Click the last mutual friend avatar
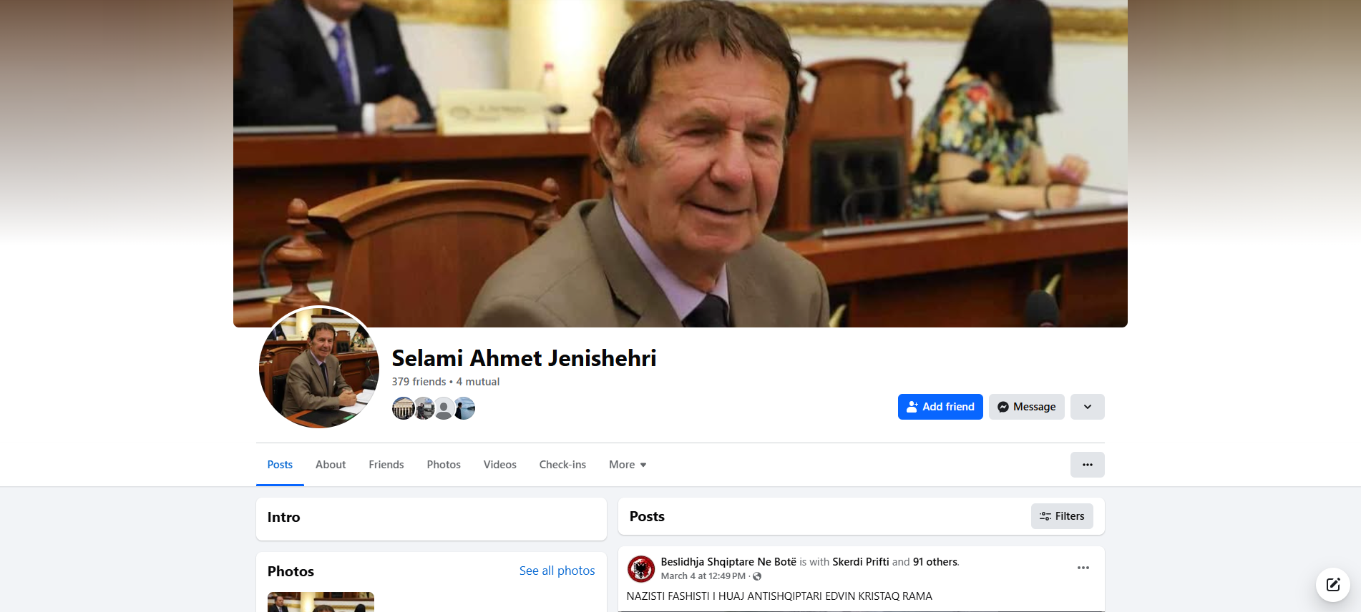 tap(464, 408)
